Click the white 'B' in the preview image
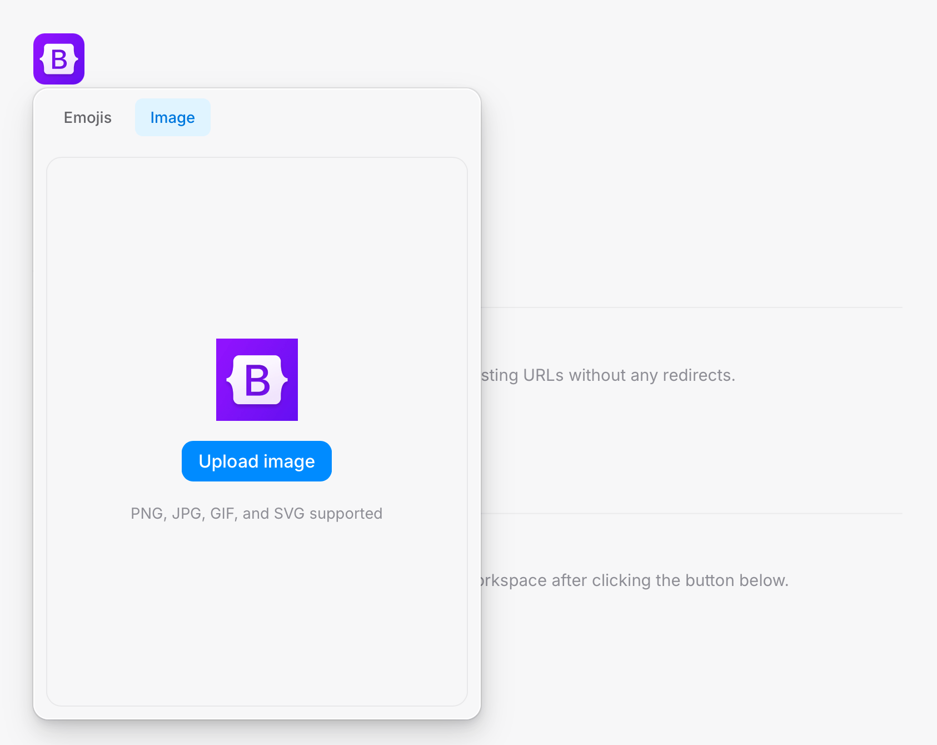937x745 pixels. pos(257,381)
